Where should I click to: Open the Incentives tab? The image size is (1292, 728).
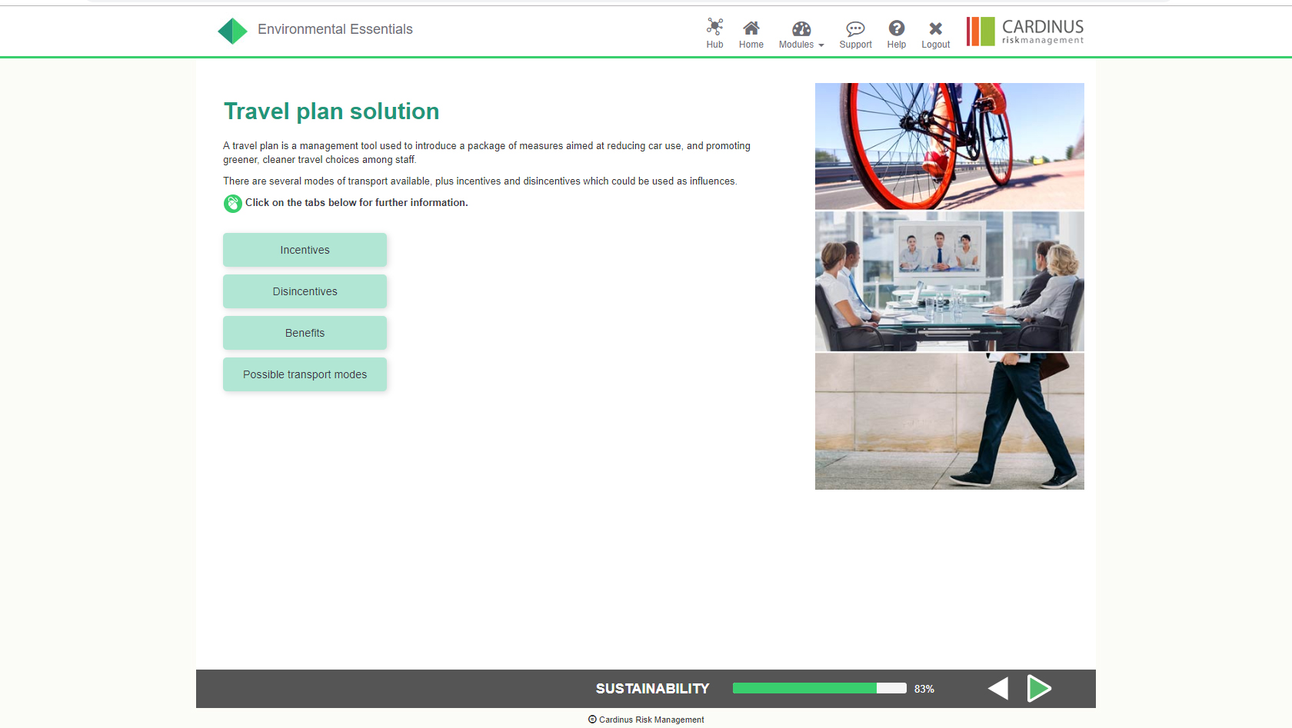click(x=305, y=250)
